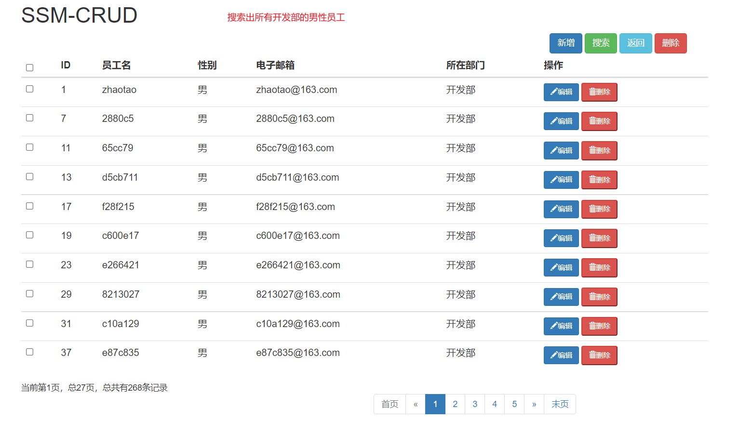
Task: Delete employee c10a129 with trash button
Action: click(x=599, y=326)
